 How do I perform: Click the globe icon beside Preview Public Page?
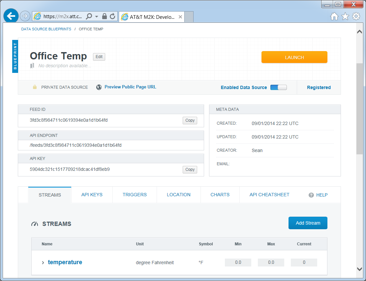click(x=99, y=87)
